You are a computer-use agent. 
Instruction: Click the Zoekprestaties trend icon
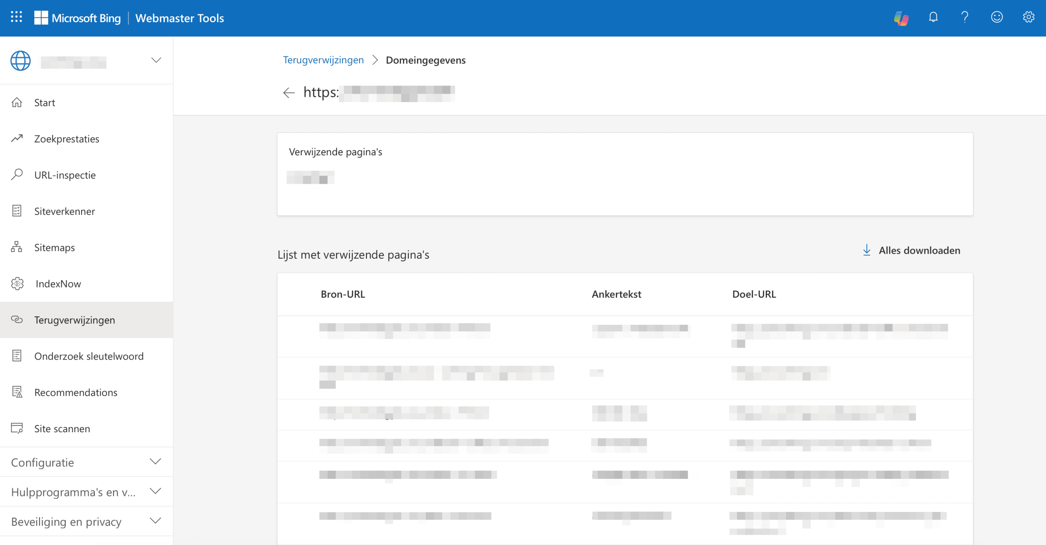click(x=17, y=138)
